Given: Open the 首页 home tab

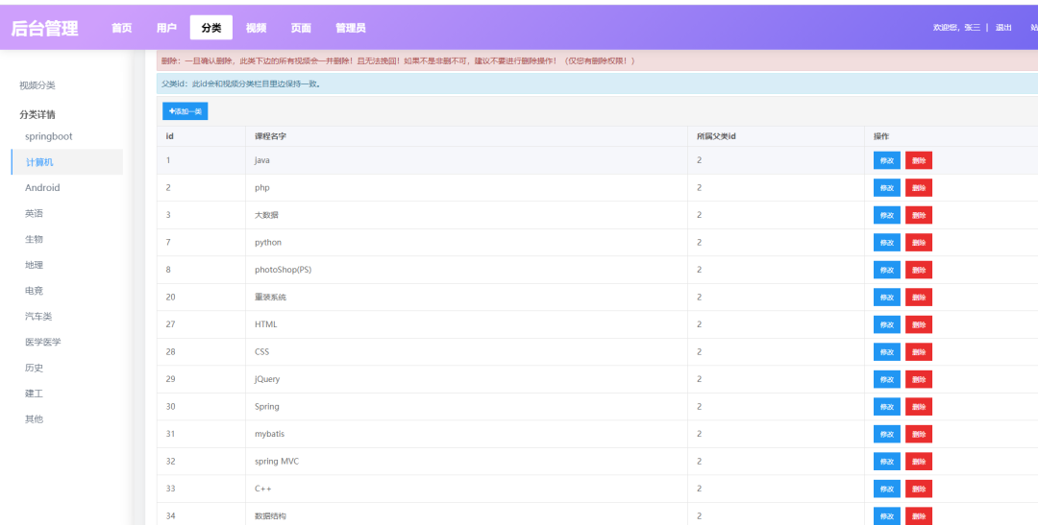Looking at the screenshot, I should click(x=122, y=28).
